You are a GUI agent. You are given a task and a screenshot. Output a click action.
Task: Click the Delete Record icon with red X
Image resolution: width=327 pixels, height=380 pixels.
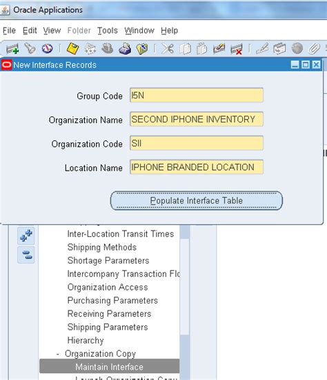pyautogui.click(x=237, y=49)
